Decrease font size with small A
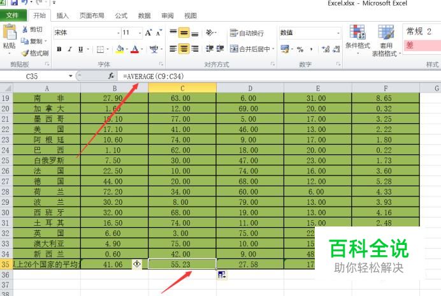This screenshot has width=441, height=296. click(159, 33)
